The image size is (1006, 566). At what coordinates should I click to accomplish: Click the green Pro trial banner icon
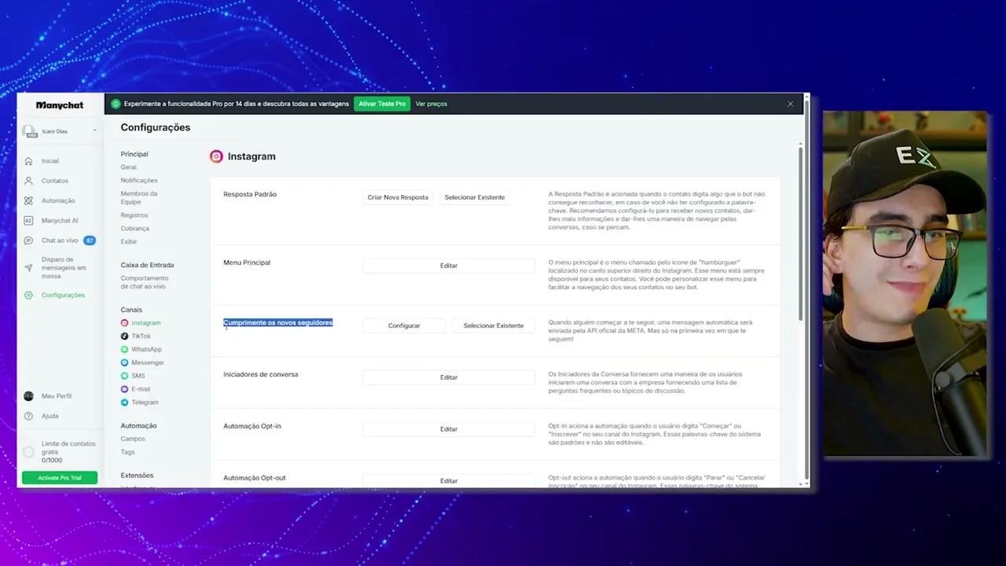point(116,104)
